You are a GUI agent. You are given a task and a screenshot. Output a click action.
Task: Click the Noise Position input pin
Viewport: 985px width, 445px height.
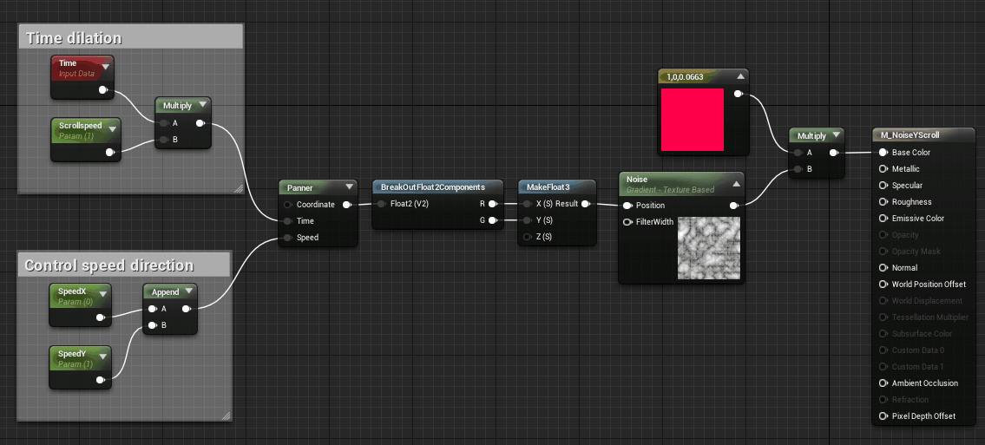click(x=627, y=206)
